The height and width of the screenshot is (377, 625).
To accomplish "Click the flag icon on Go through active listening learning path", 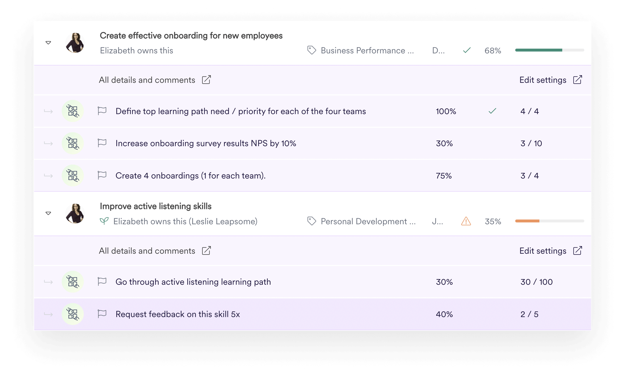I will pyautogui.click(x=102, y=282).
